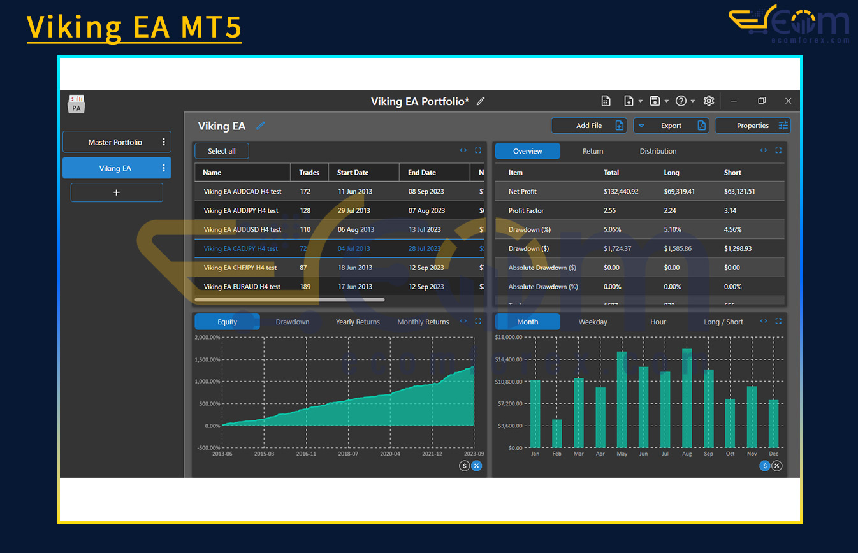Select the Monthly Returns tab
Viewport: 858px width, 553px height.
coord(423,322)
